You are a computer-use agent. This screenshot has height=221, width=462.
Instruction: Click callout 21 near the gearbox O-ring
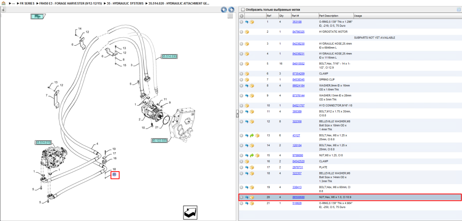157,127
